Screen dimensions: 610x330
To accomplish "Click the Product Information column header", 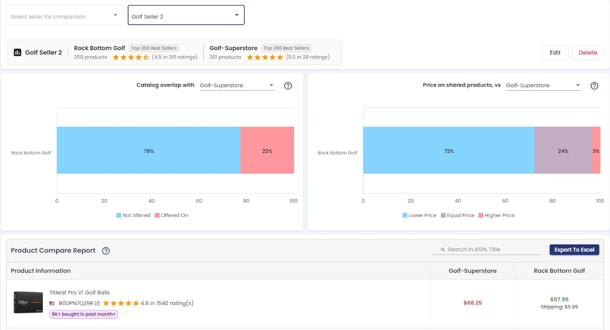I will point(41,271).
